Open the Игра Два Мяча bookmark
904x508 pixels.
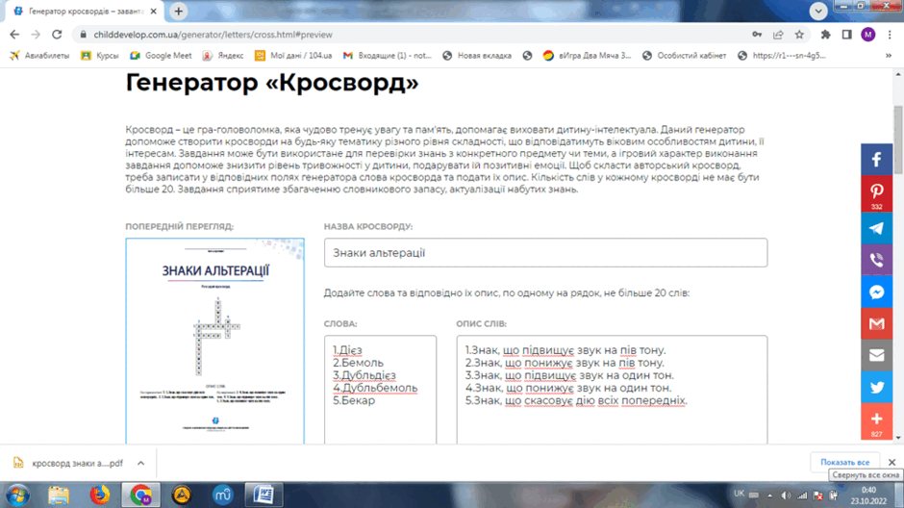point(588,56)
